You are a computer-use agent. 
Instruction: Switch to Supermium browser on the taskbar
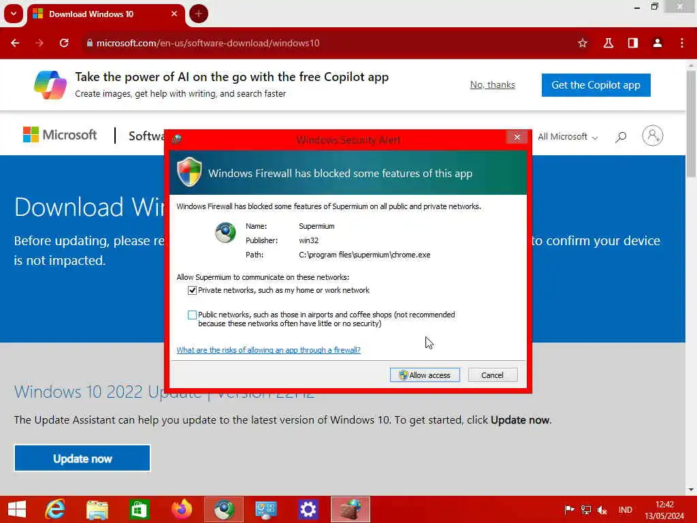click(x=224, y=509)
